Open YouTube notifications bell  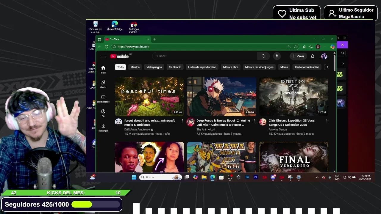pyautogui.click(x=313, y=56)
